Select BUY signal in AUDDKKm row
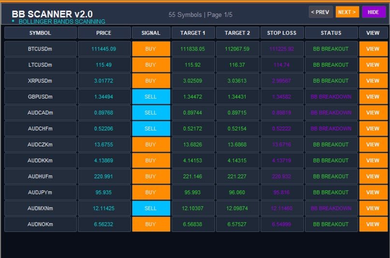The image size is (390, 258). tap(151, 160)
